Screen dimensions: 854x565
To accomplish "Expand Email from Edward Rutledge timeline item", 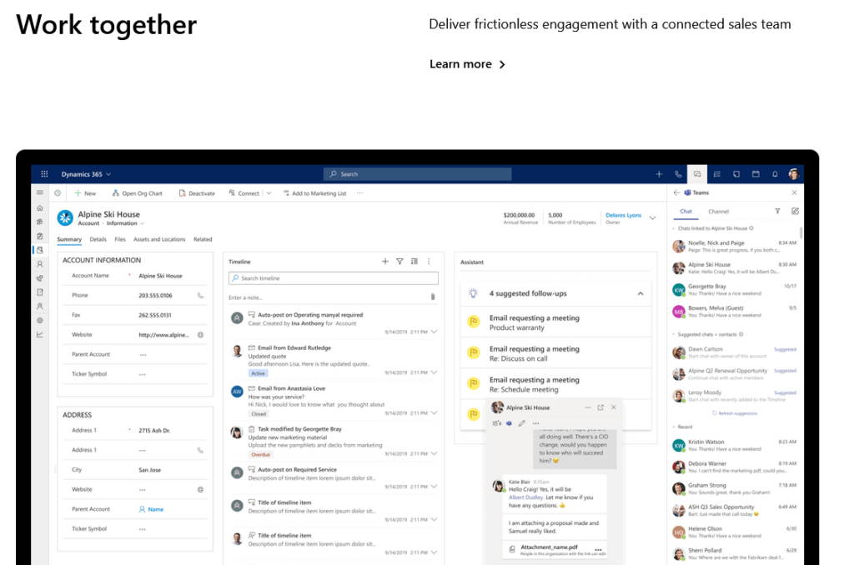I will [434, 372].
